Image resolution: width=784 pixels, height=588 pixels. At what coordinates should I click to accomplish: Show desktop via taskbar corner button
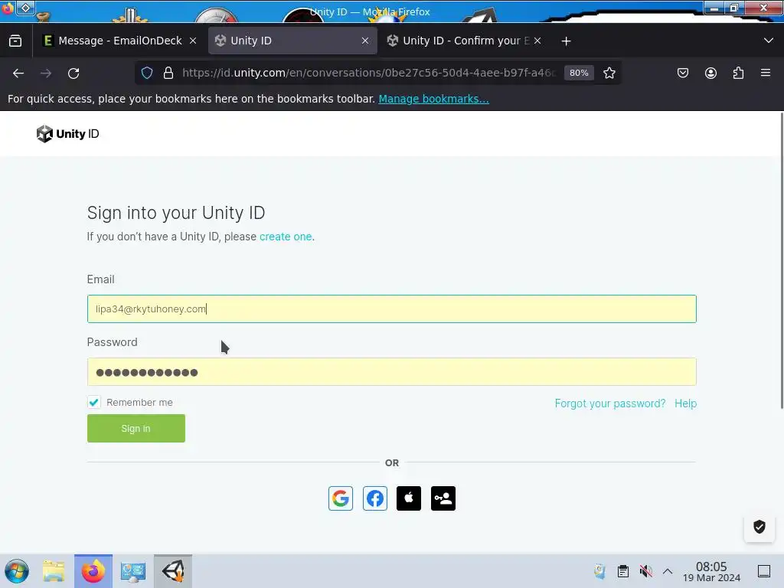(763, 571)
